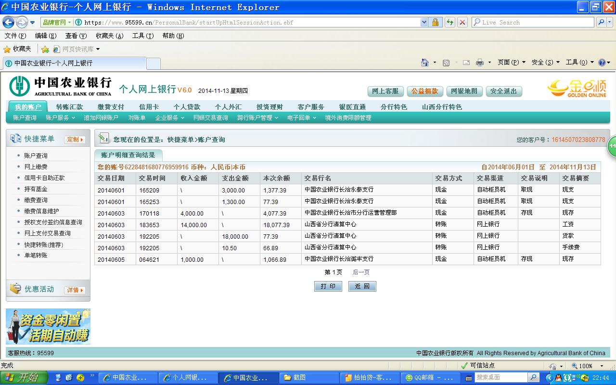Open the Home page icon in command bar

click(x=424, y=63)
